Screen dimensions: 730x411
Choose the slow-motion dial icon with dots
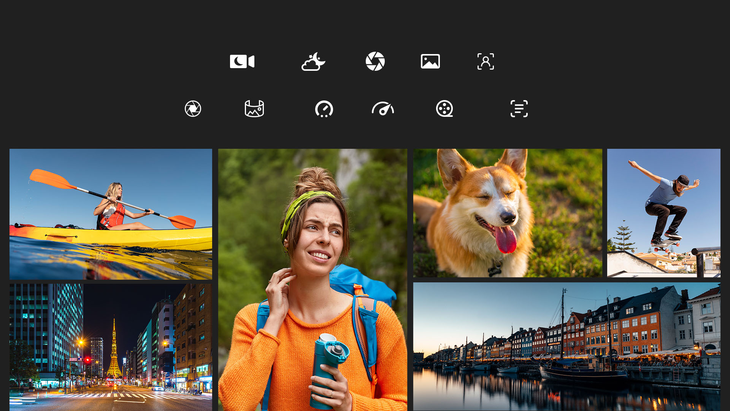coord(324,109)
